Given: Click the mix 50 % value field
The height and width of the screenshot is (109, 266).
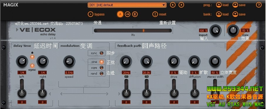Looking at the screenshot, I should pyautogui.click(x=245, y=31).
